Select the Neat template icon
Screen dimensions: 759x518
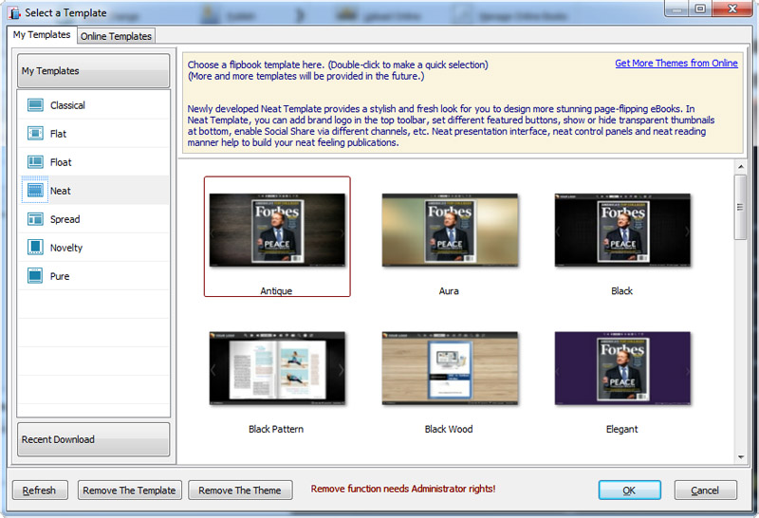pyautogui.click(x=36, y=191)
